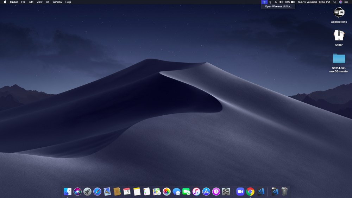352x198 pixels.
Task: Open VS Code document item beside Trash
Action: [275, 192]
